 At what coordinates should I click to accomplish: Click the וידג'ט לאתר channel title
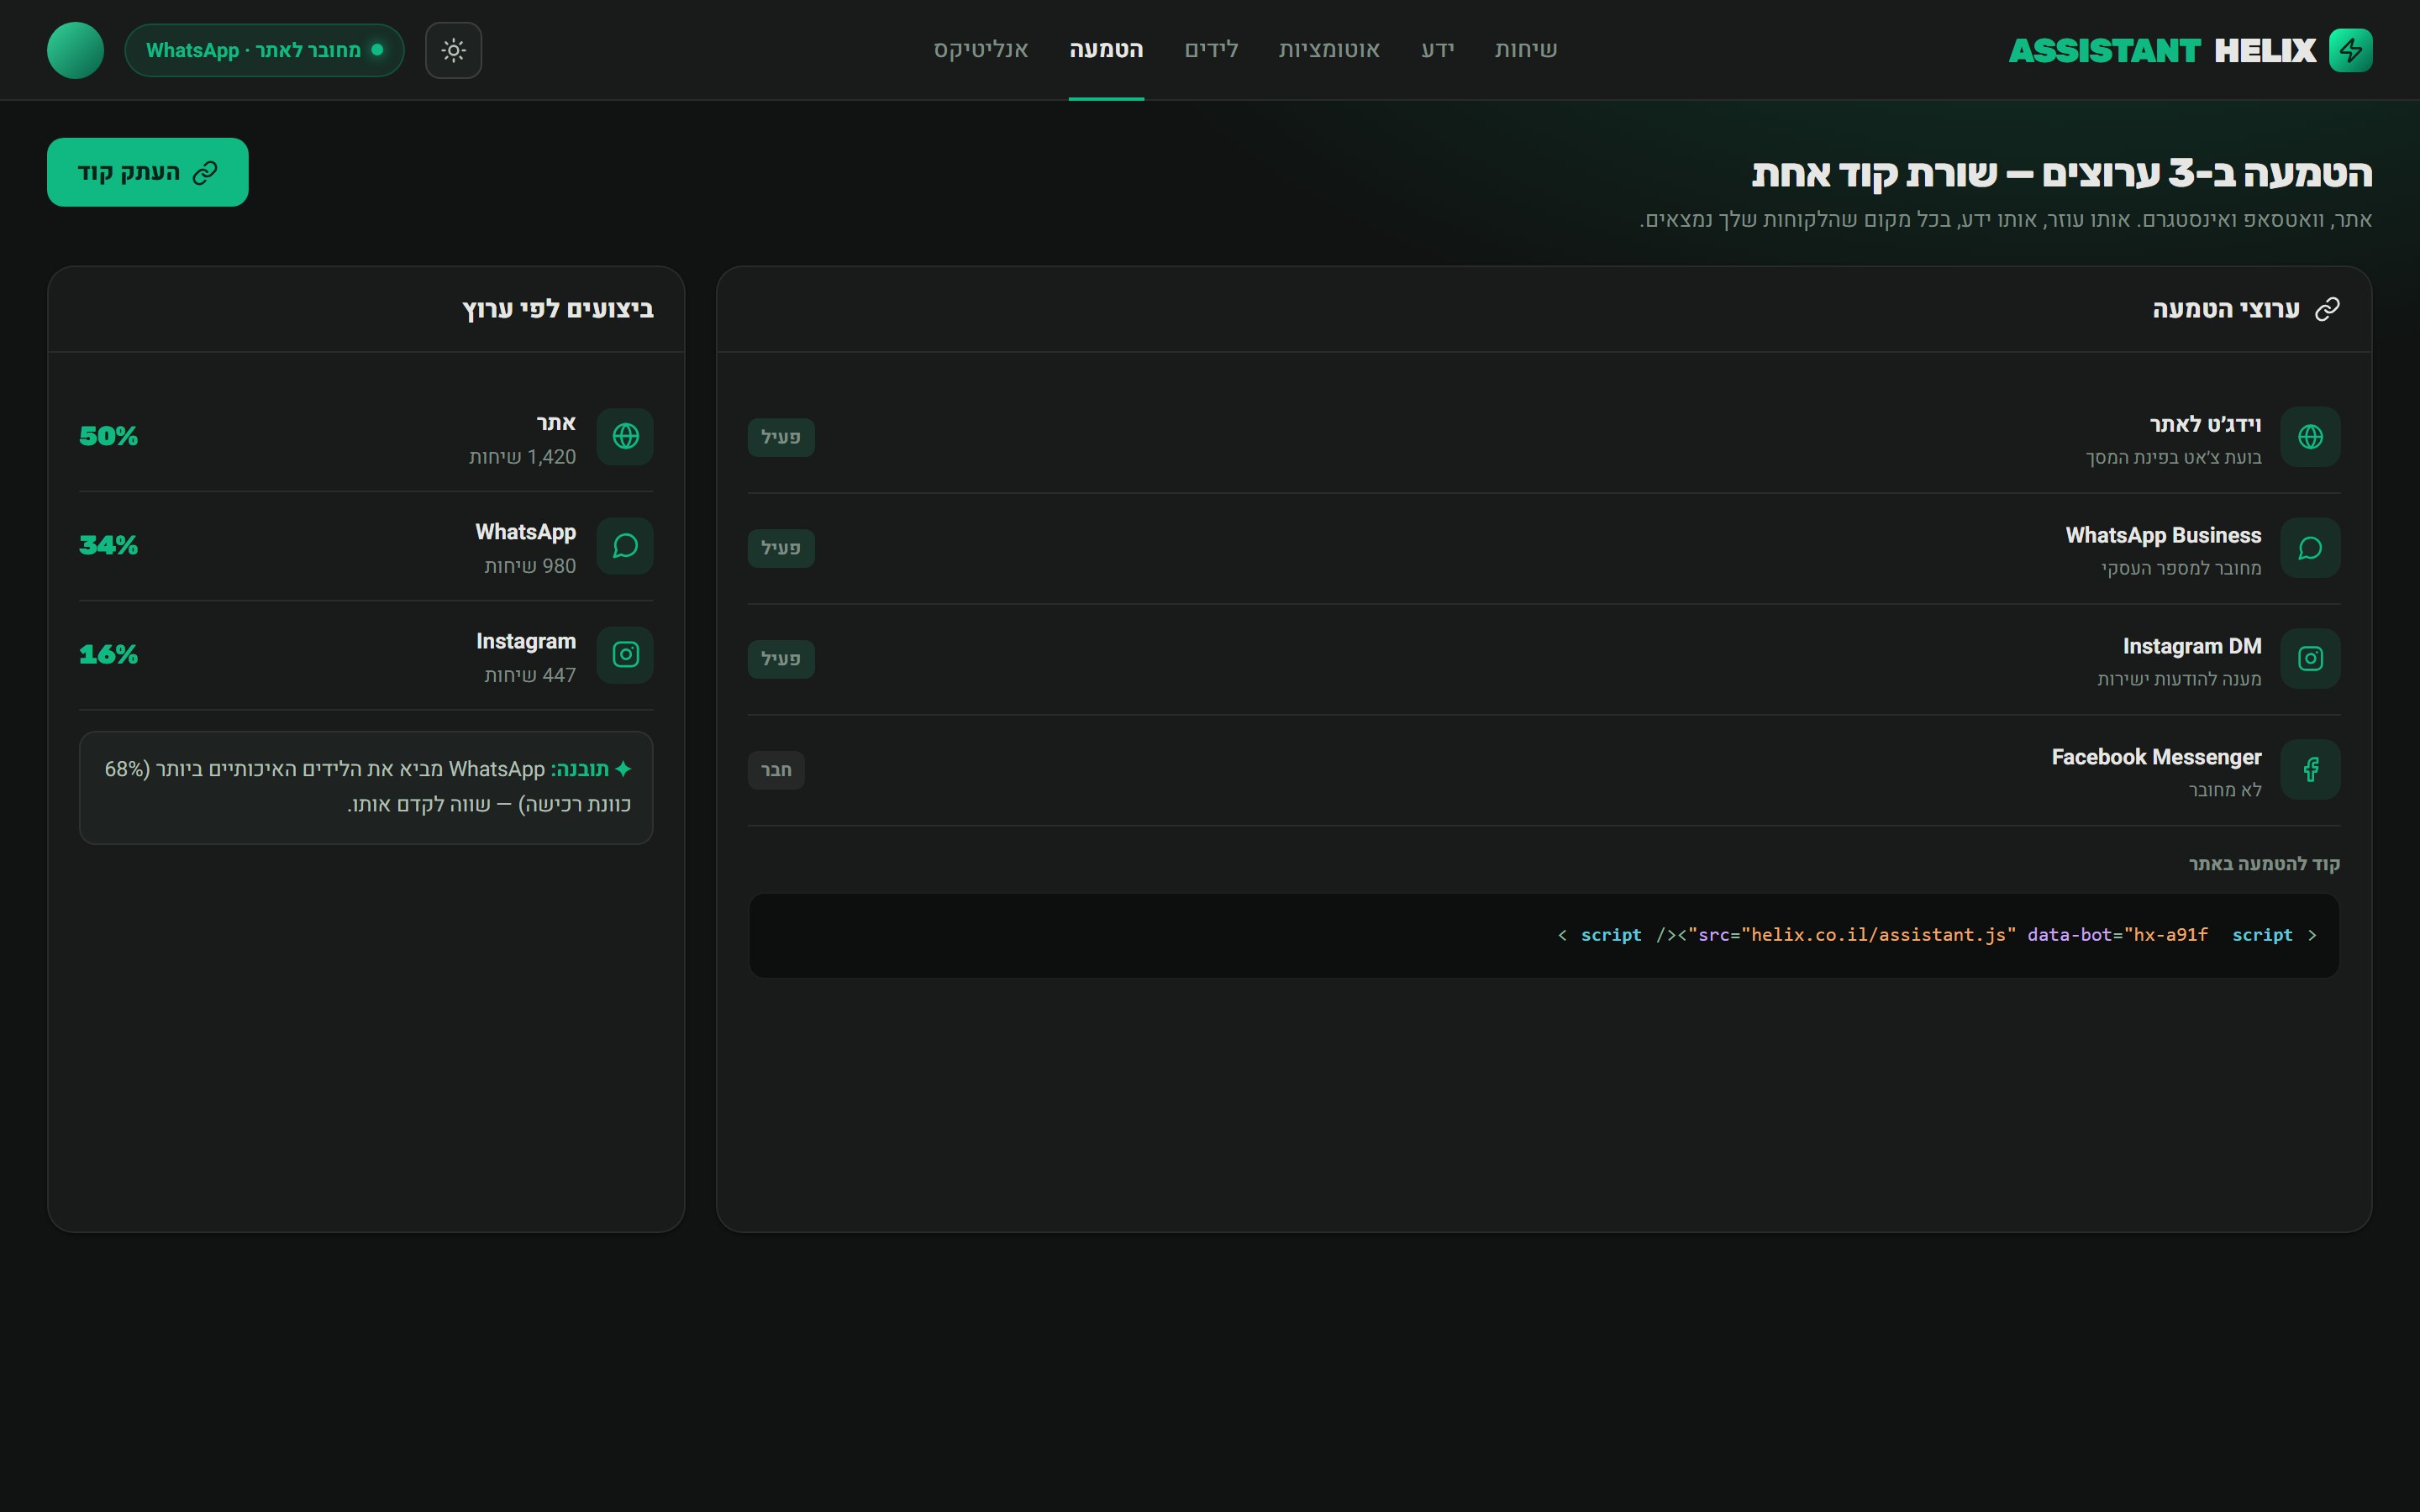(2205, 424)
